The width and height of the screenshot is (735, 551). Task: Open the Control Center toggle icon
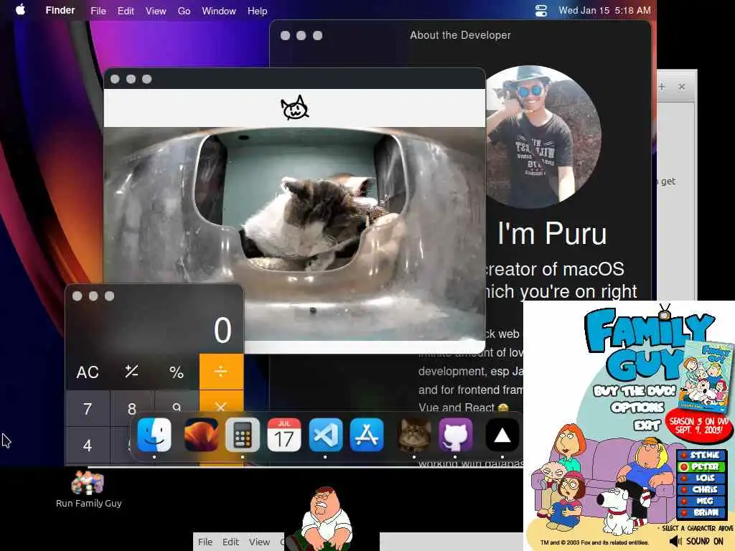pos(541,10)
